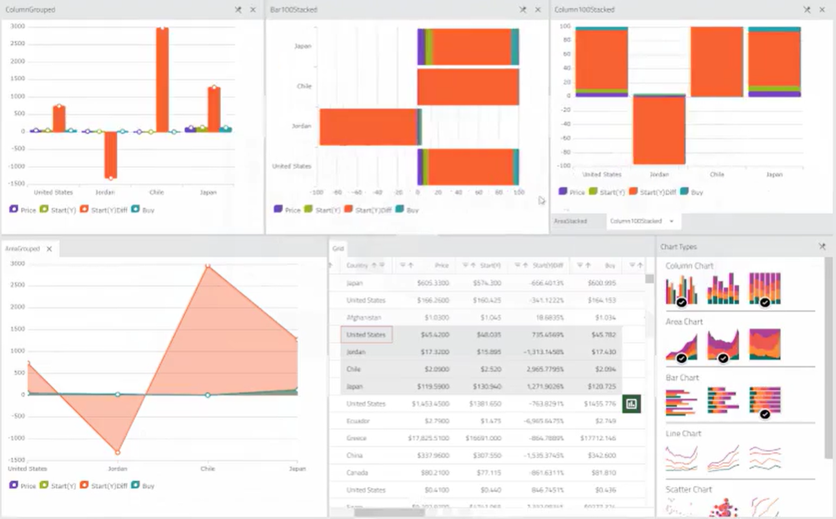
Task: Click the green chart button beside the grid
Action: tap(631, 404)
